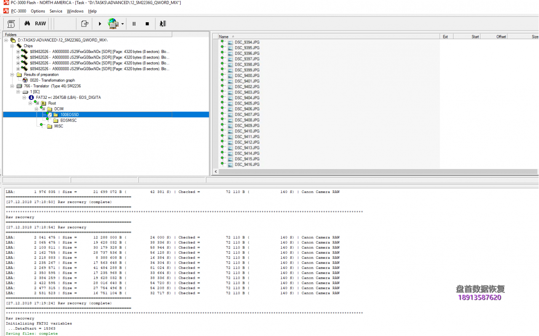Click the task information scroll icon

click(x=11, y=24)
